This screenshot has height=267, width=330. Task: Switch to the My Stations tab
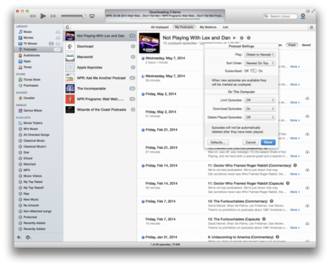click(x=208, y=27)
